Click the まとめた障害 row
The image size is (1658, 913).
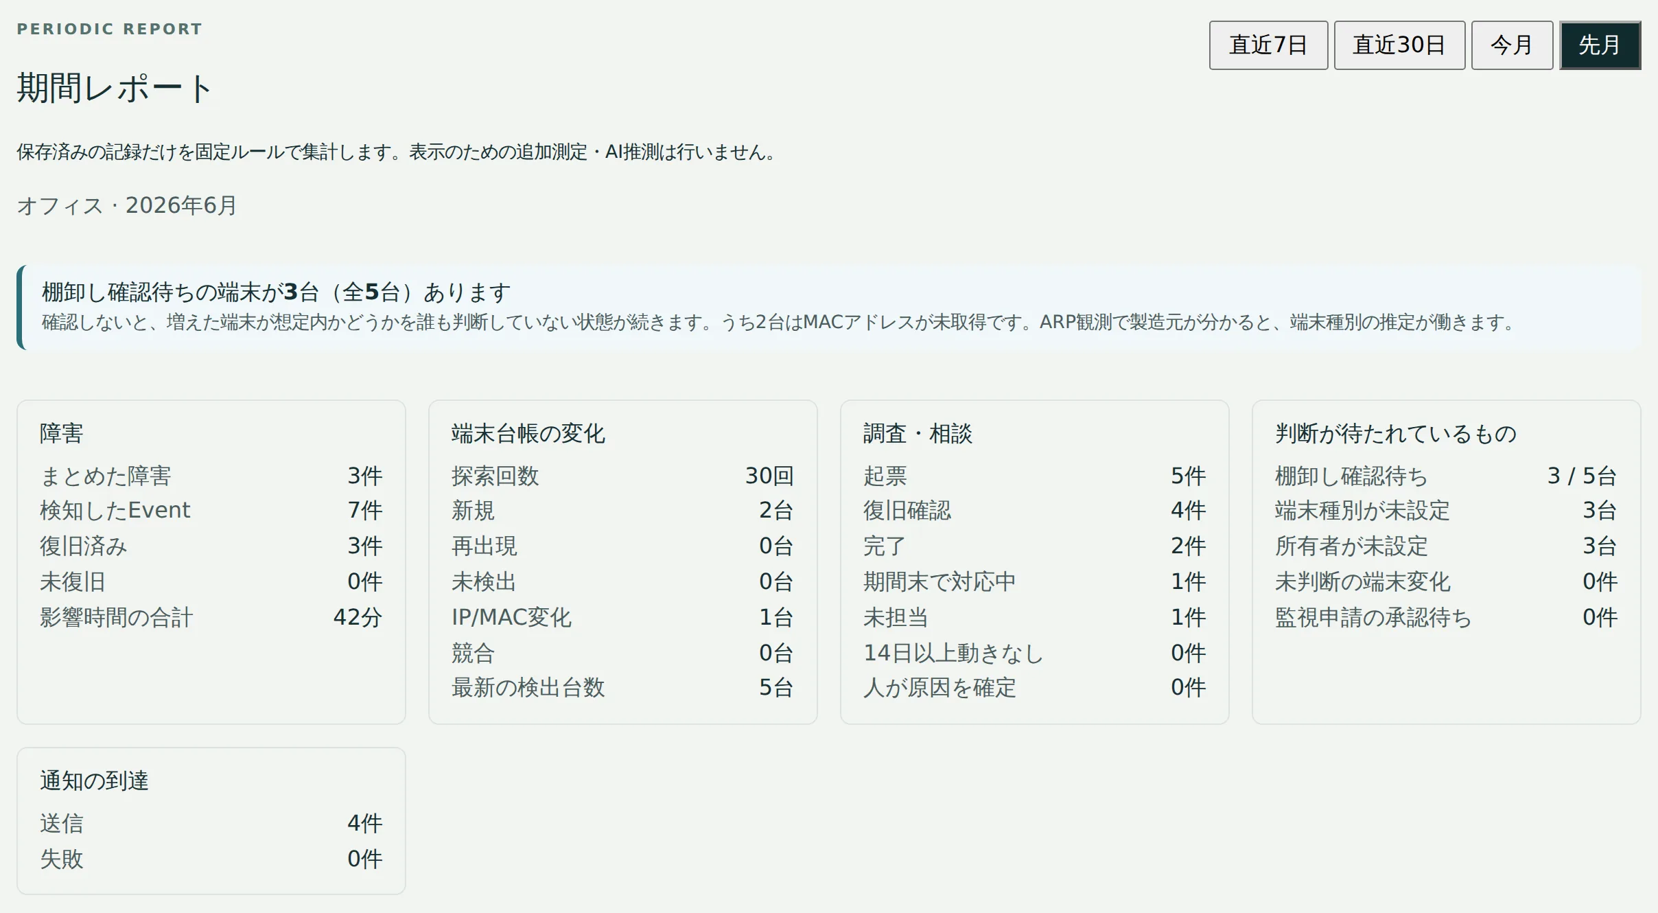click(211, 476)
